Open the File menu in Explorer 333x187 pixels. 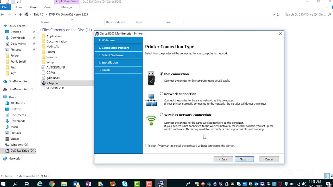pos(4,7)
